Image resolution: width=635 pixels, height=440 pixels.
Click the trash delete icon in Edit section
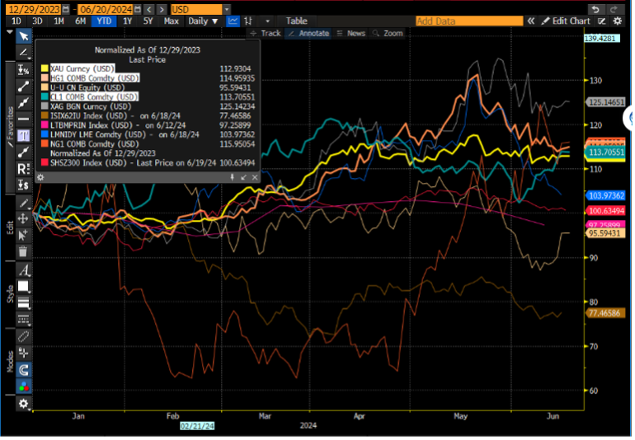tap(24, 250)
